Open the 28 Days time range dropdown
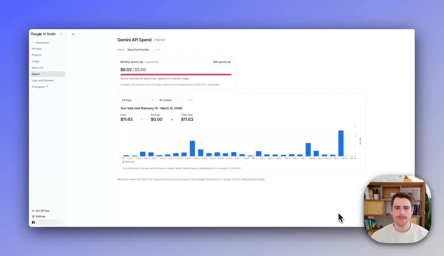The width and height of the screenshot is (444, 256). coord(138,100)
